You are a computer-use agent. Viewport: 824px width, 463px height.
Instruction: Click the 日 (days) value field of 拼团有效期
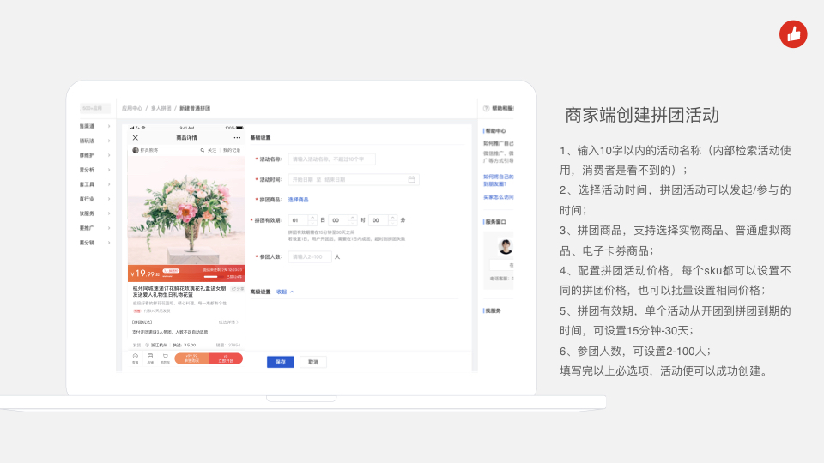tap(298, 220)
